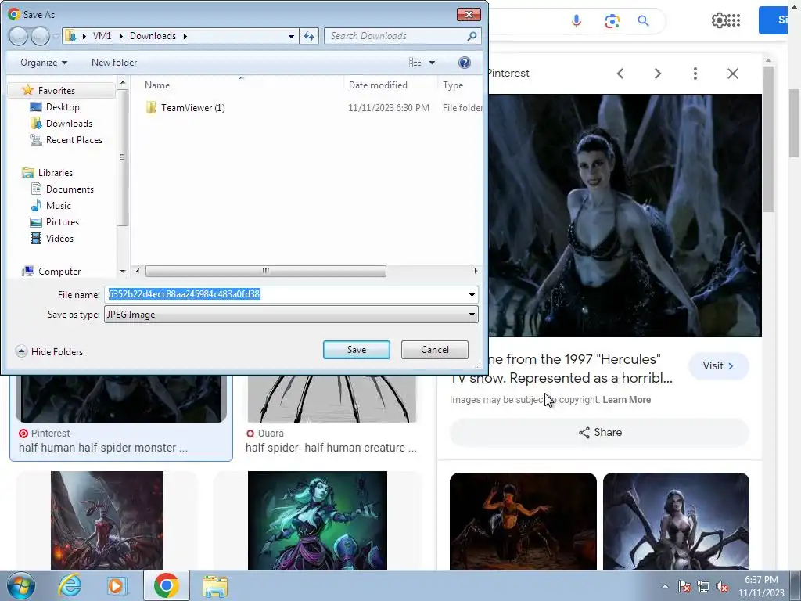The width and height of the screenshot is (801, 601).
Task: Open Pictures library
Action: [x=63, y=221]
